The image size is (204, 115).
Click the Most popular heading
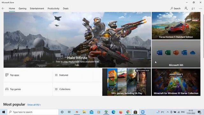14,104
